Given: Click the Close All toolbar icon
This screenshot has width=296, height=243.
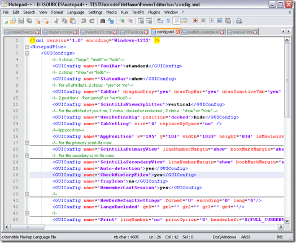Looking at the screenshot, I should pyautogui.click(x=46, y=21).
